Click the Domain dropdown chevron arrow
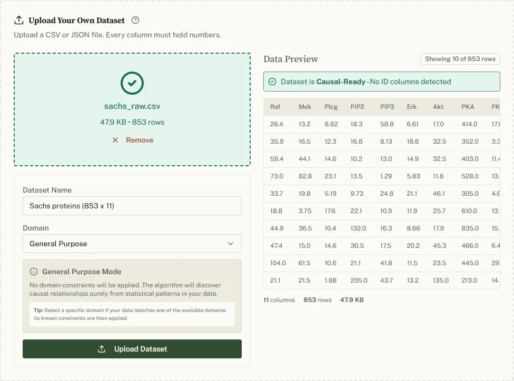 coord(231,244)
